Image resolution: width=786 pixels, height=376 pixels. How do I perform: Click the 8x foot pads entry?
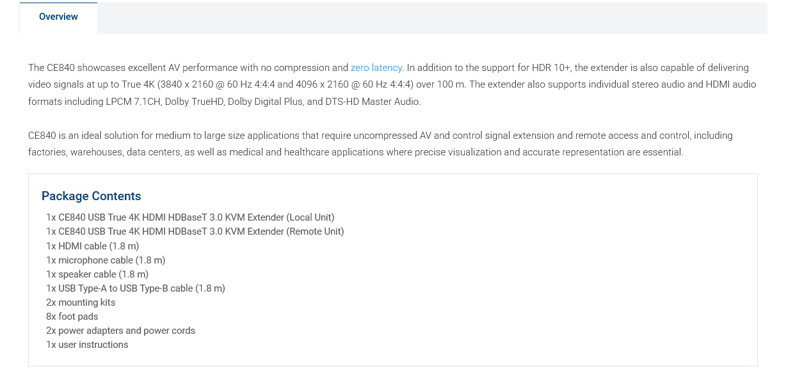pyautogui.click(x=72, y=317)
